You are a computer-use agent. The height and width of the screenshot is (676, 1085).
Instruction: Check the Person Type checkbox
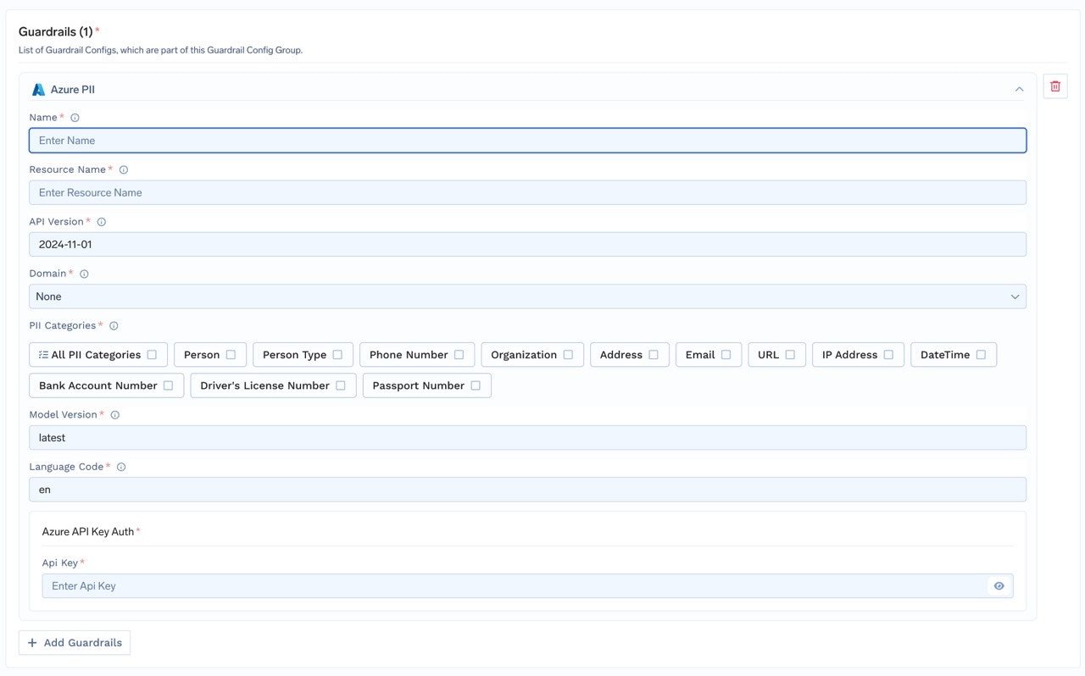tap(337, 355)
